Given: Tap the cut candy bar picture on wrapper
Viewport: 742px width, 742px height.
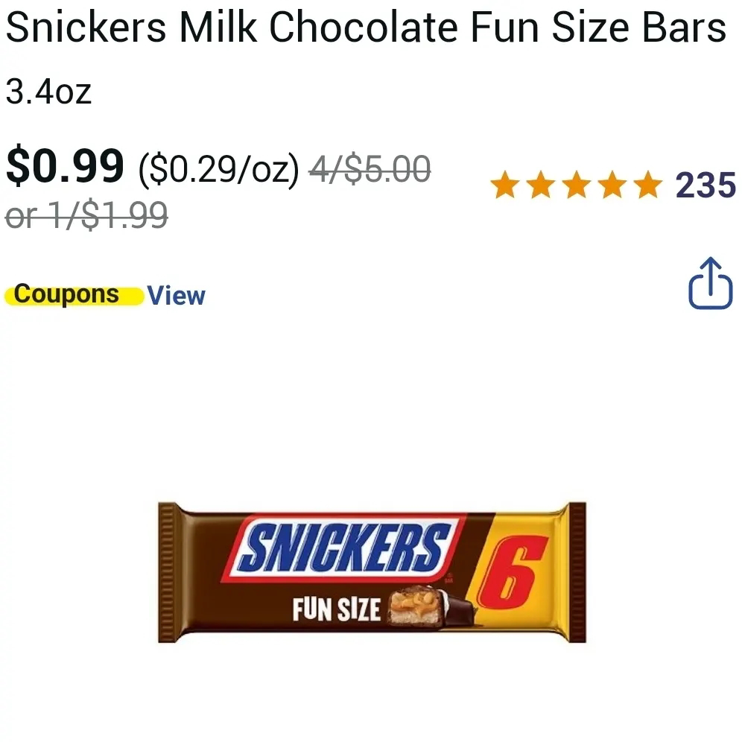Looking at the screenshot, I should [x=430, y=607].
